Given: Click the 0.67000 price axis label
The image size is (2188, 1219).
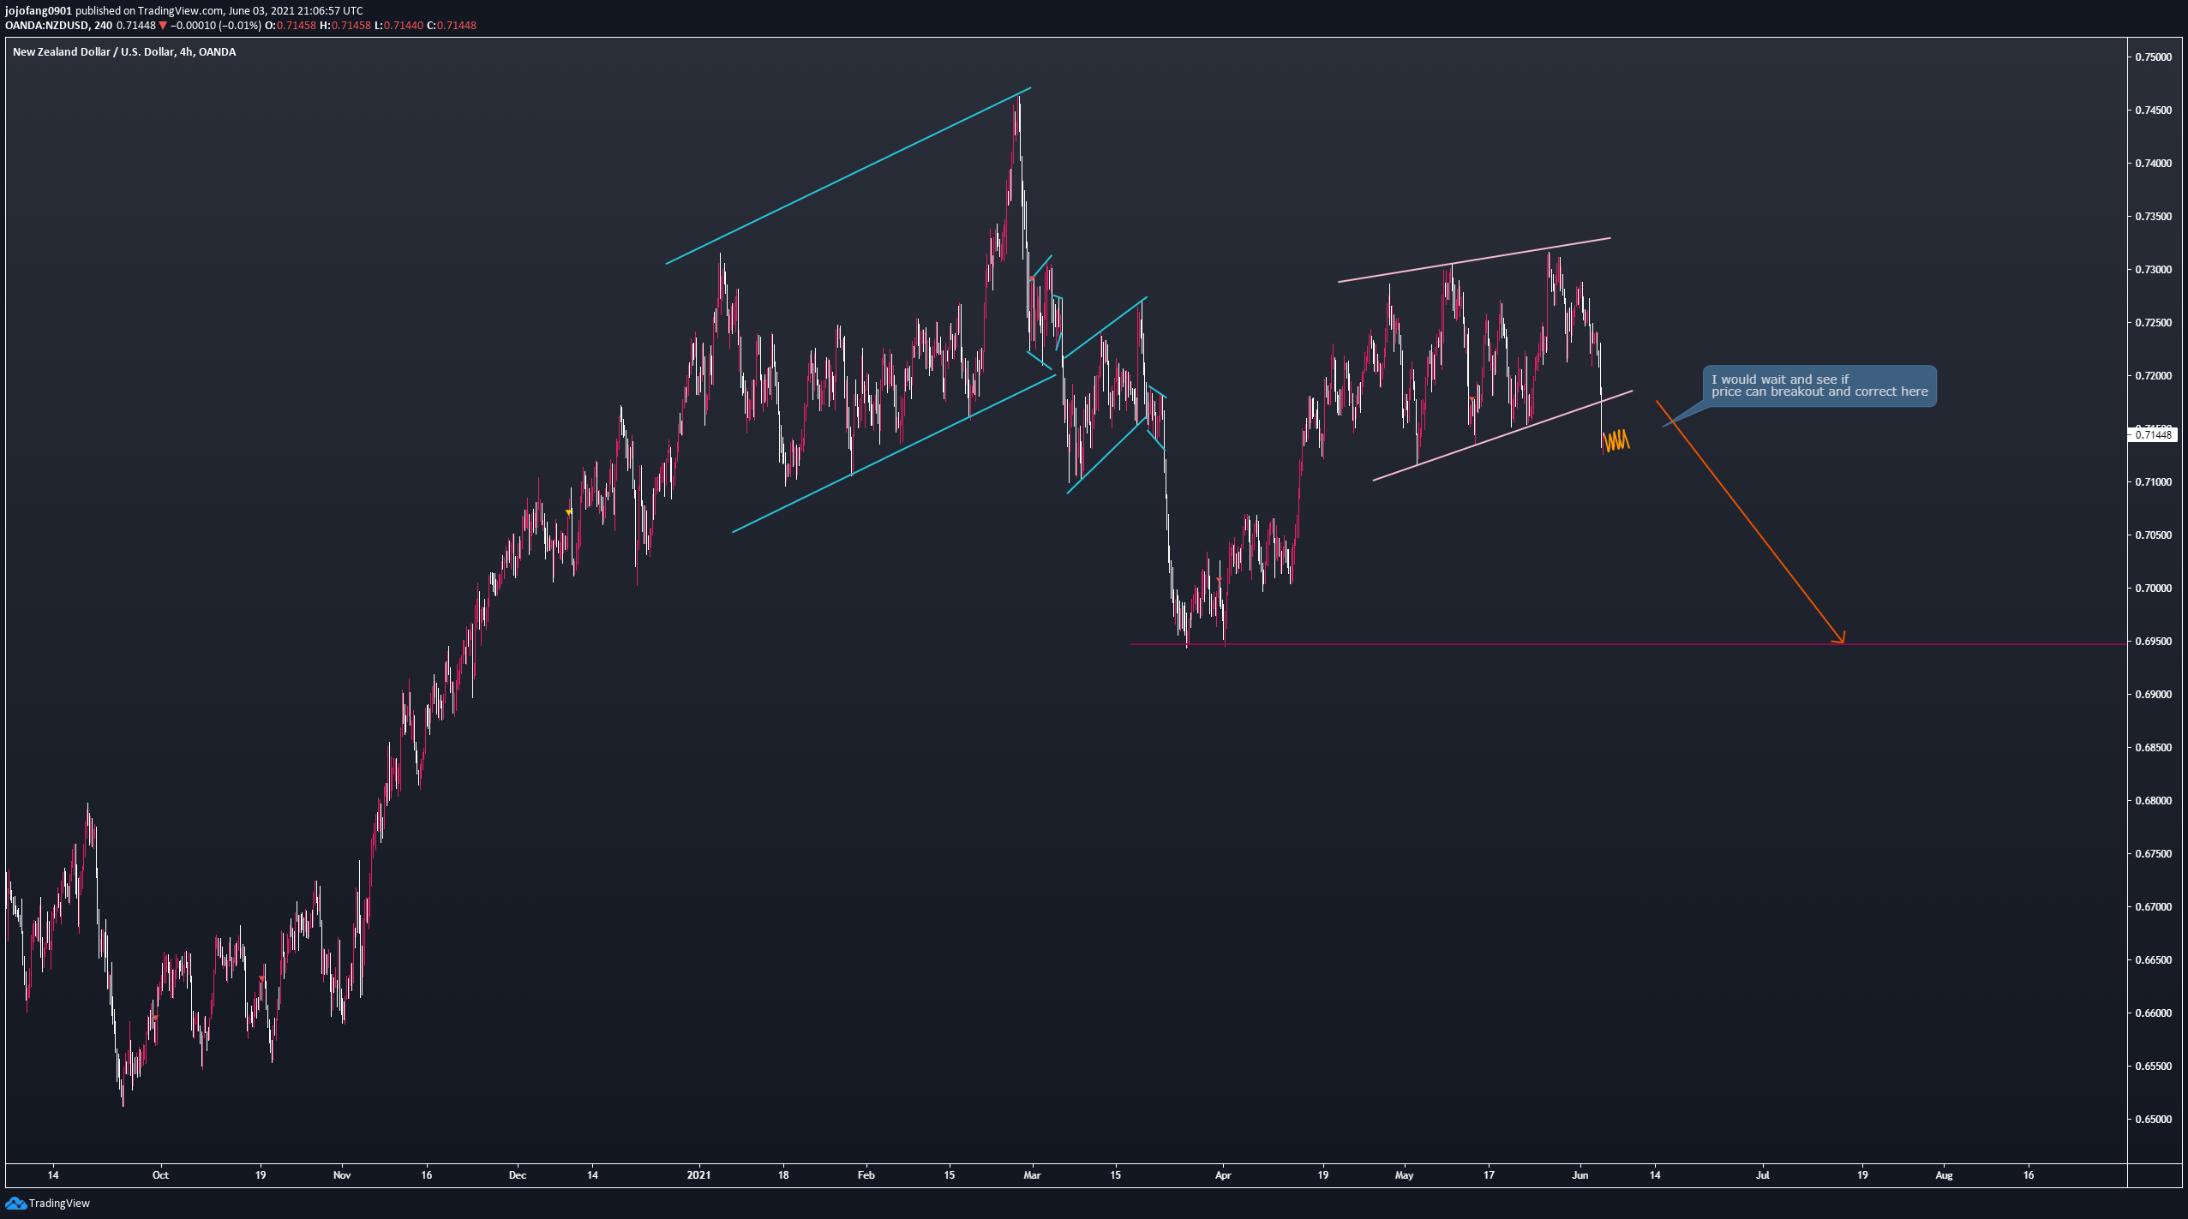Looking at the screenshot, I should tap(2153, 907).
